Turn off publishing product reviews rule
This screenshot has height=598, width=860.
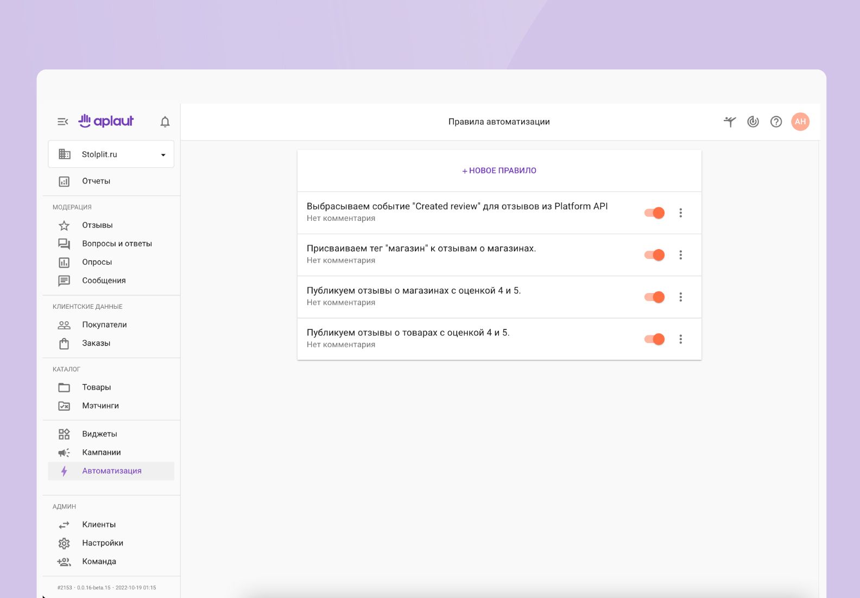coord(654,339)
